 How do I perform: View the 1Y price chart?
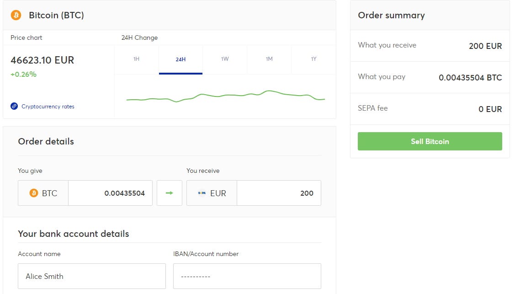(x=313, y=59)
